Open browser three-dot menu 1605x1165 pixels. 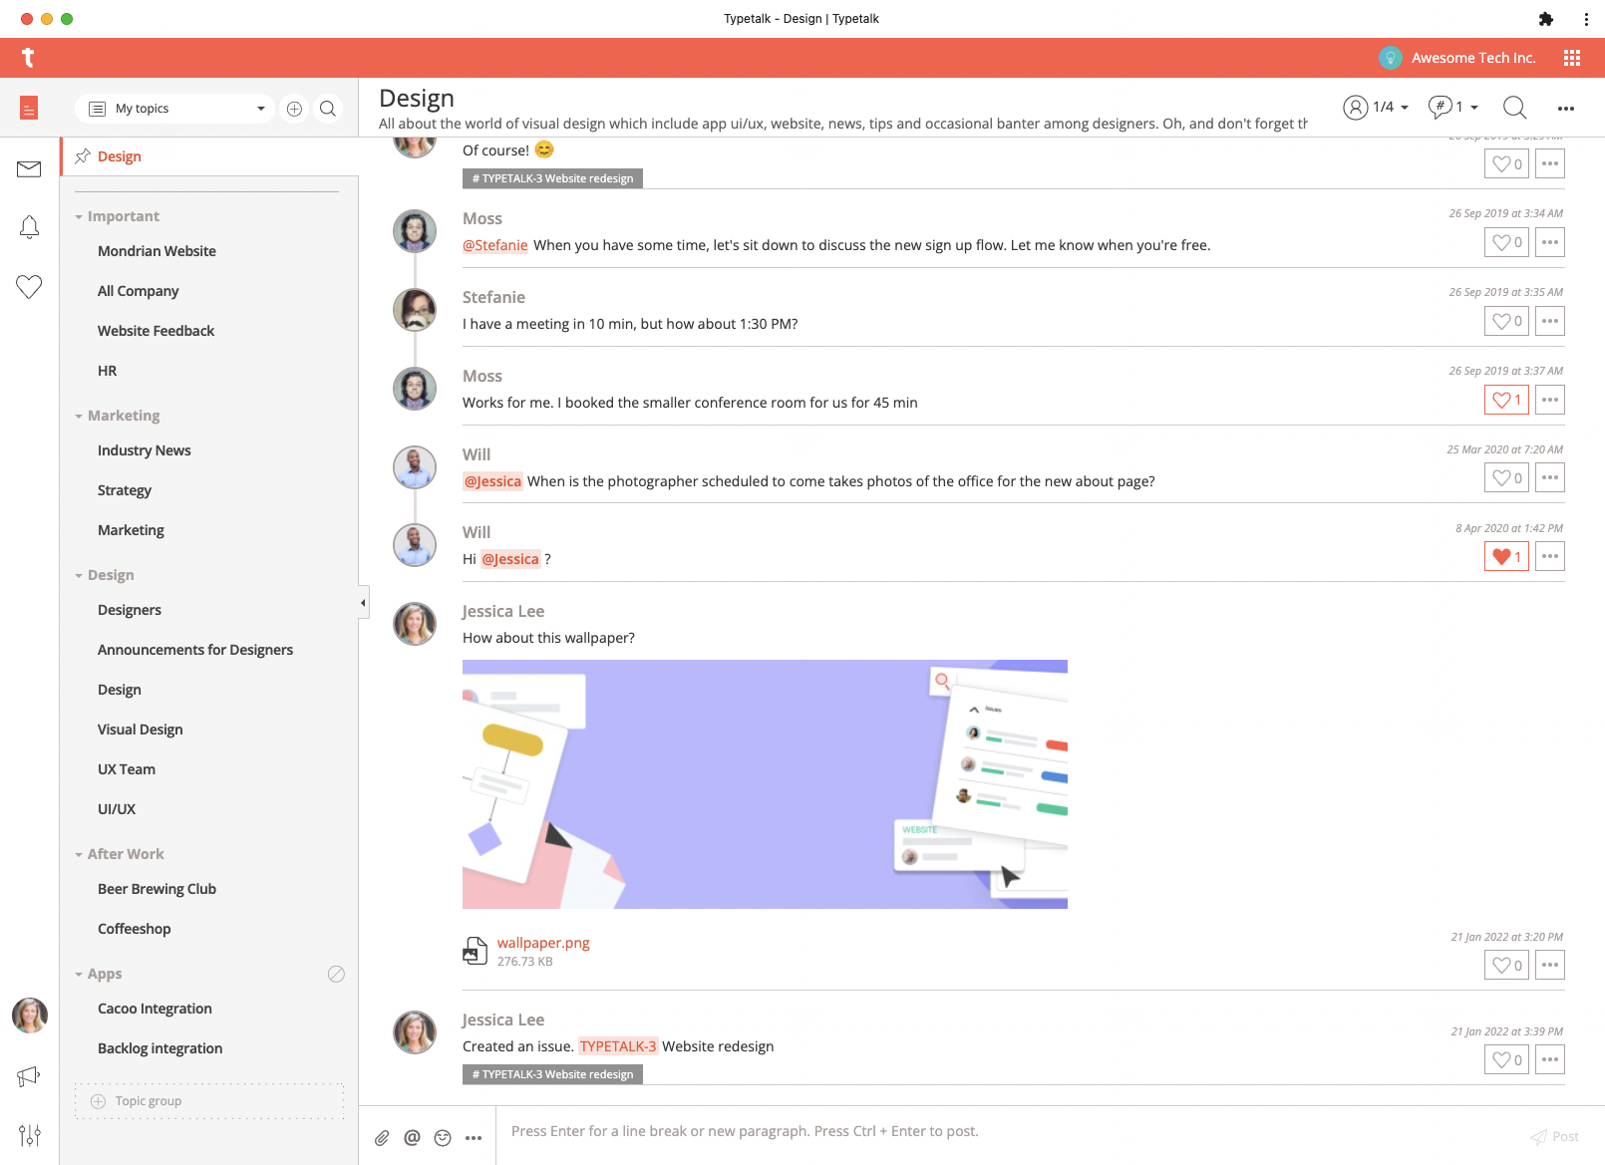pyautogui.click(x=1586, y=19)
